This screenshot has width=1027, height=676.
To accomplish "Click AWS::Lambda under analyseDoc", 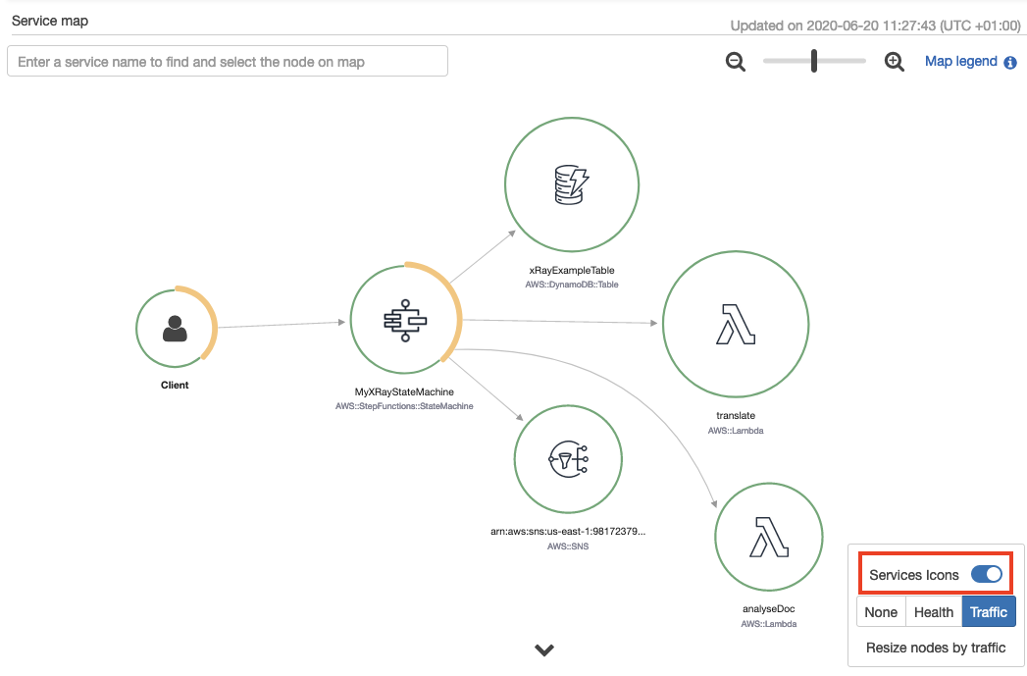I will 769,624.
